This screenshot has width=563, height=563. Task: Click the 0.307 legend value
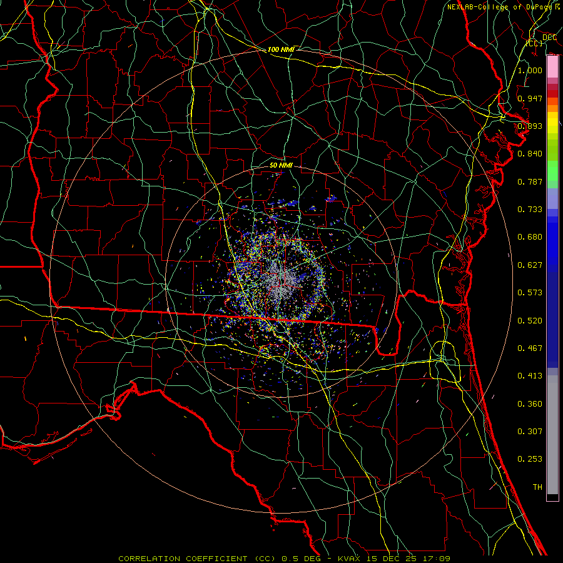pyautogui.click(x=530, y=432)
